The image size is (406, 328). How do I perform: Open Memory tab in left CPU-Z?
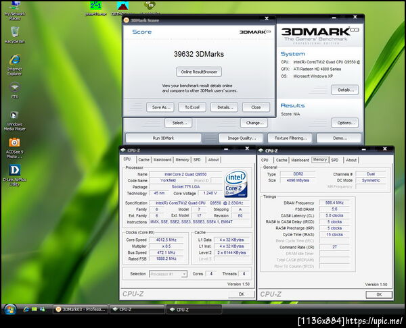182,160
